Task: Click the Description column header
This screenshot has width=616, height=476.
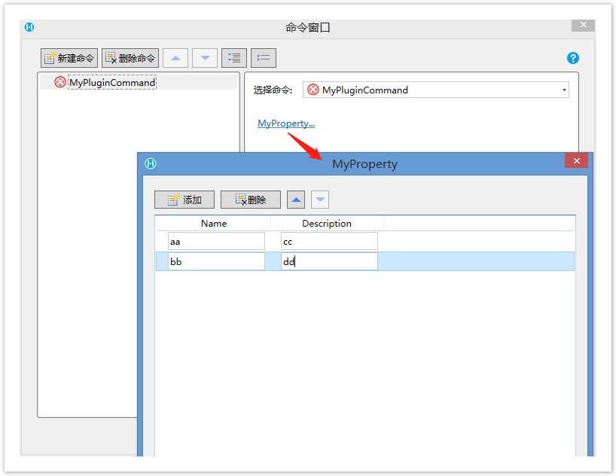Action: 327,223
